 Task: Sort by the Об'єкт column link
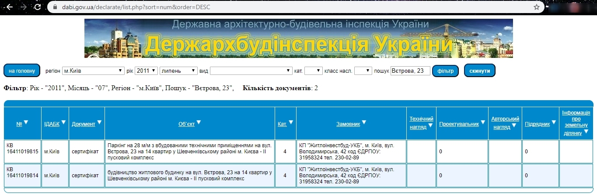pos(186,124)
